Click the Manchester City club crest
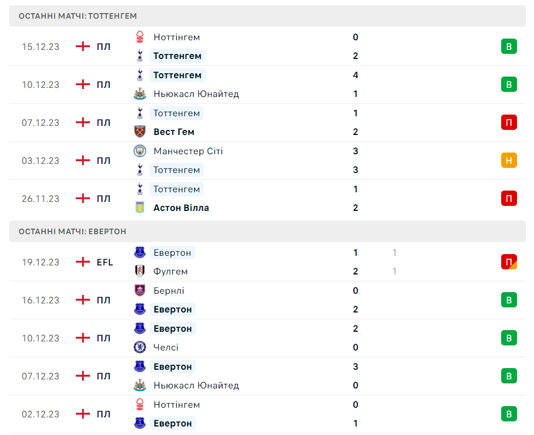 click(139, 151)
